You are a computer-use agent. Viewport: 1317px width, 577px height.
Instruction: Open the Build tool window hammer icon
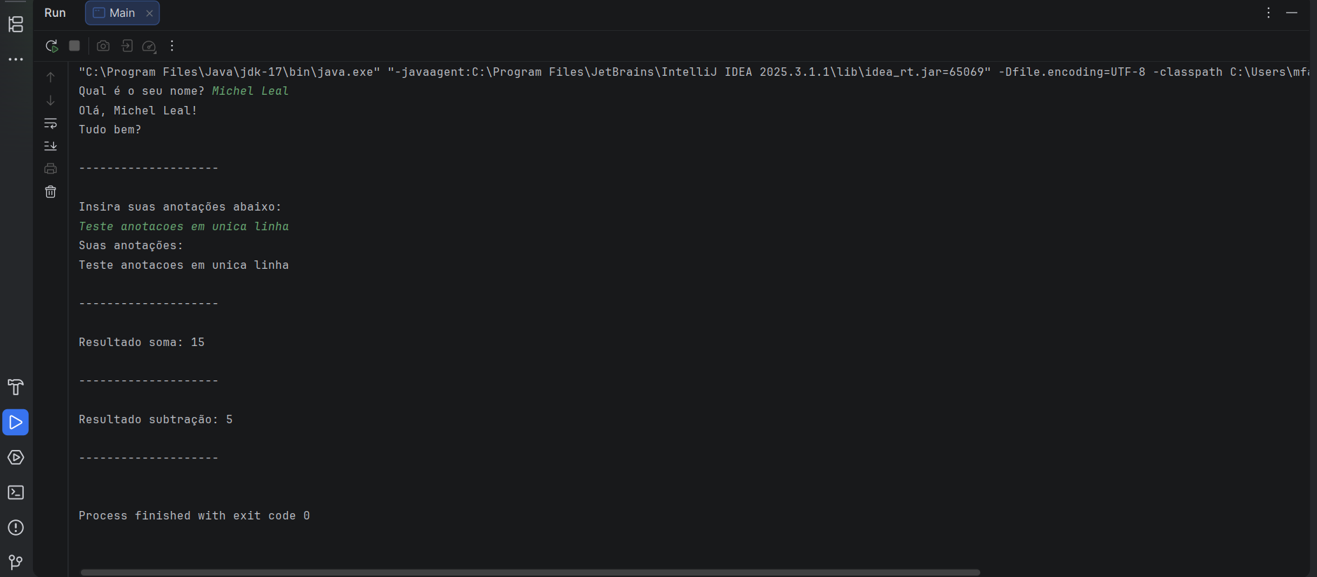tap(15, 387)
